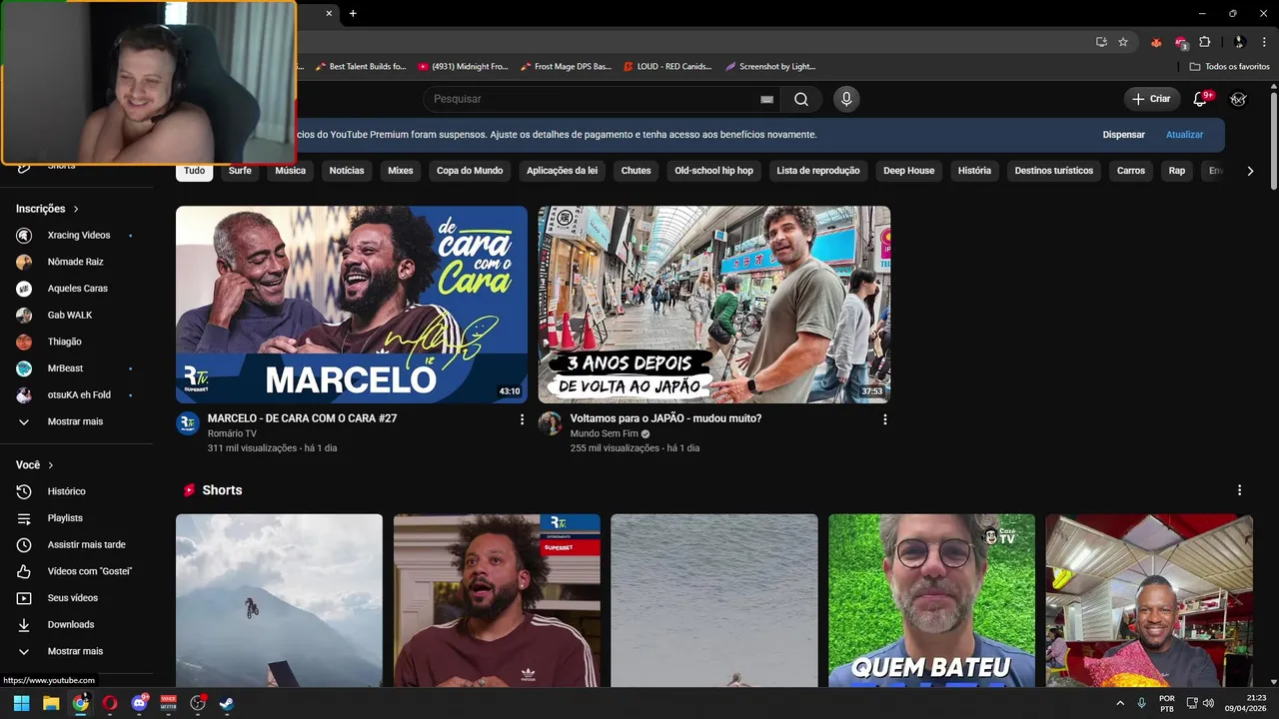Show hidden system tray icons
Image resolution: width=1279 pixels, height=719 pixels.
(x=1120, y=703)
